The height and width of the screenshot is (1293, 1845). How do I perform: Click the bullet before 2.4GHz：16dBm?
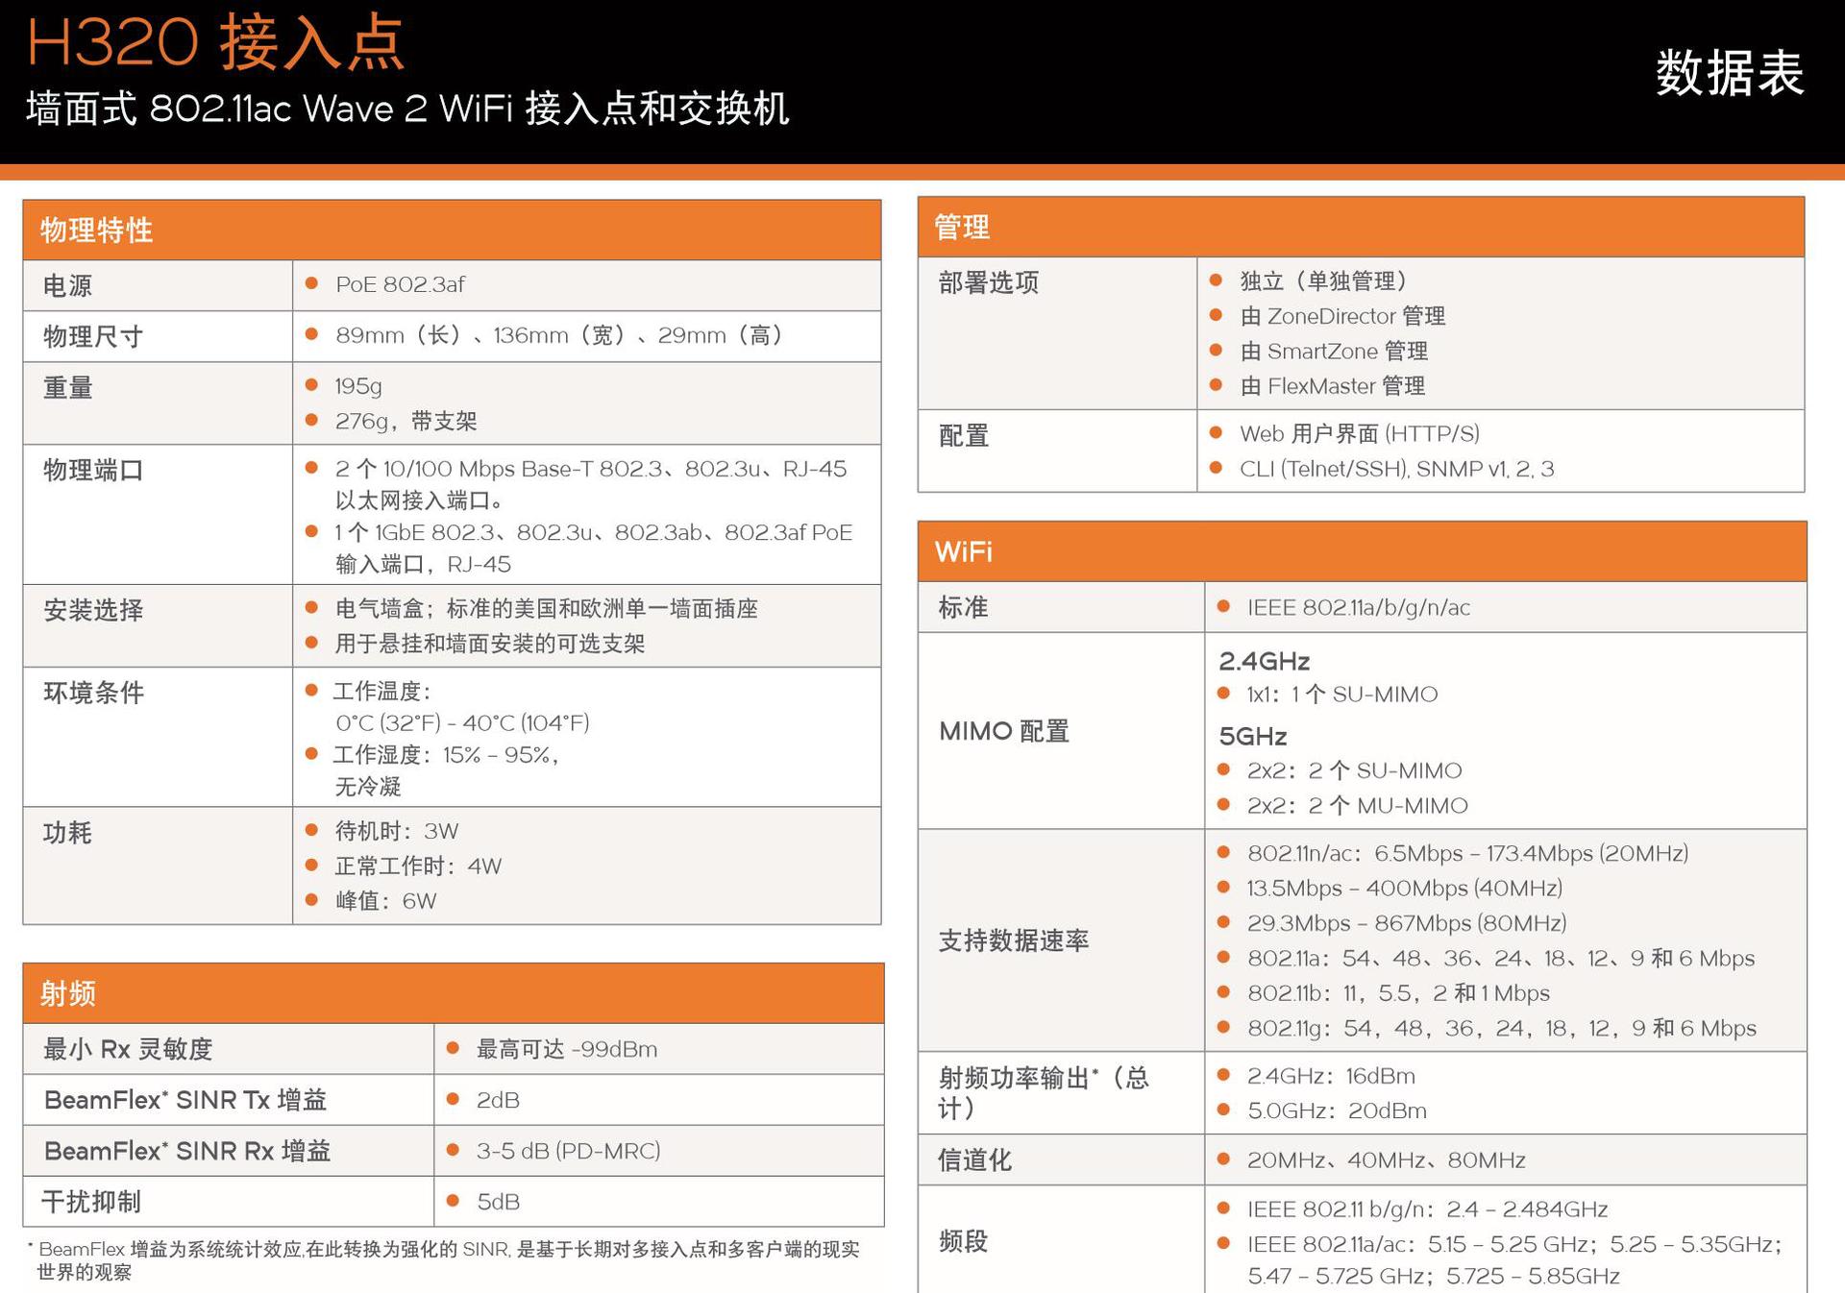1223,1076
